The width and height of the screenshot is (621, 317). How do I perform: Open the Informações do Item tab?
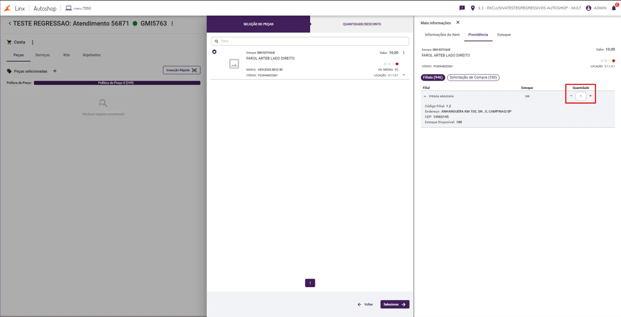click(442, 35)
